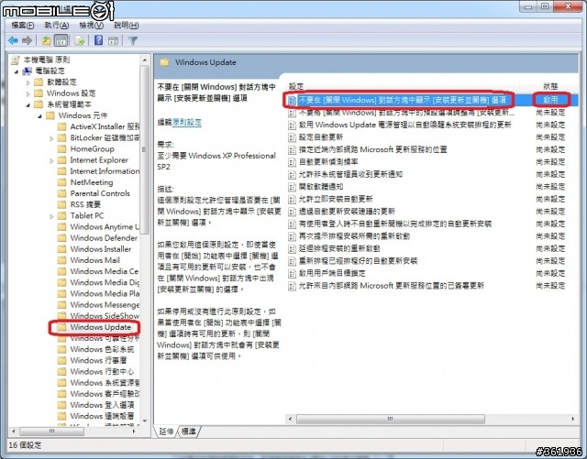The image size is (587, 459).
Task: Expand the Internet Explorer tree node
Action: tap(51, 160)
